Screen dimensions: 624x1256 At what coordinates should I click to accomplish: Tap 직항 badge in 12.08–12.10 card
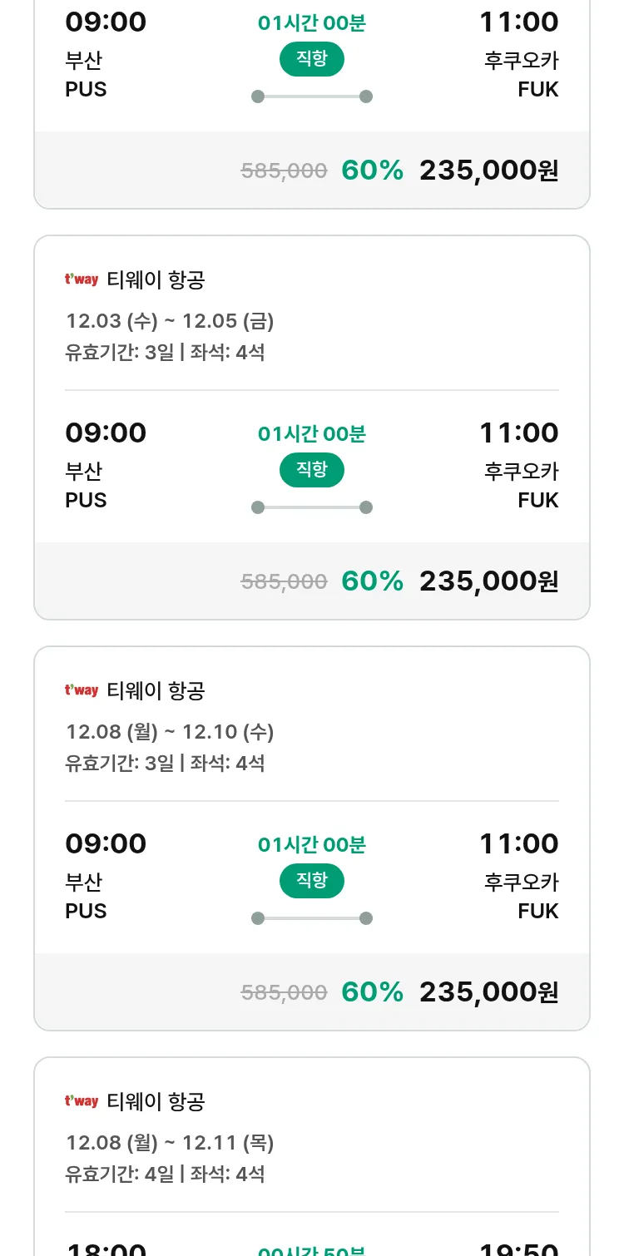point(311,881)
